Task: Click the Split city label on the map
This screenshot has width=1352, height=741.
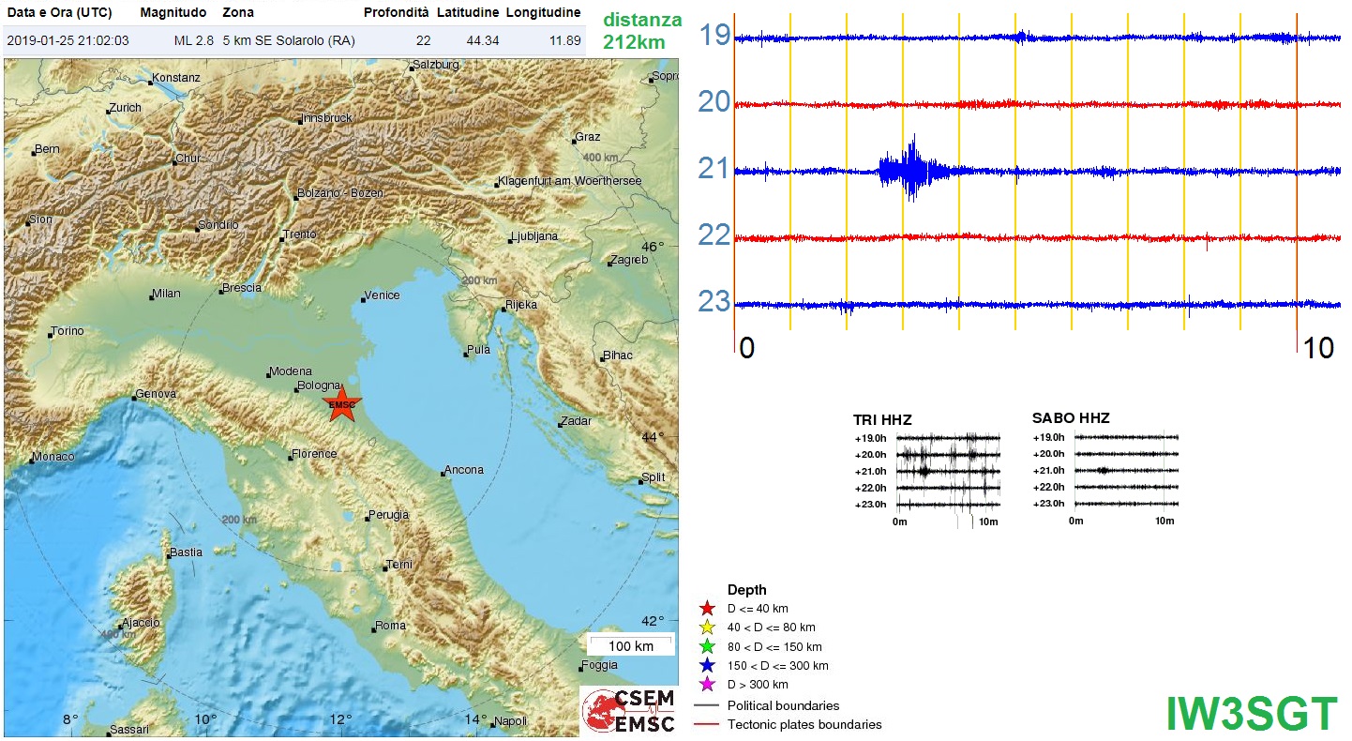Action: (654, 477)
